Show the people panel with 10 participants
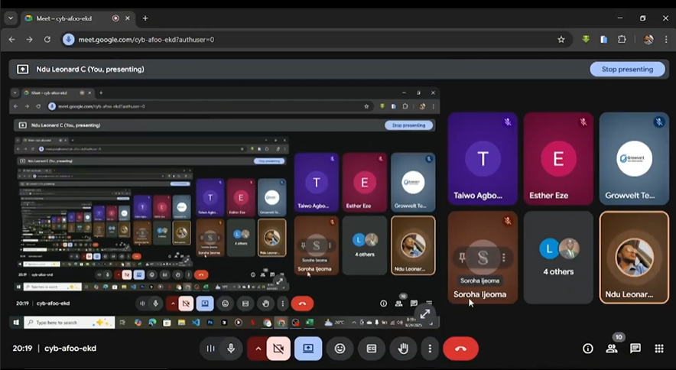The height and width of the screenshot is (370, 676). click(x=612, y=349)
